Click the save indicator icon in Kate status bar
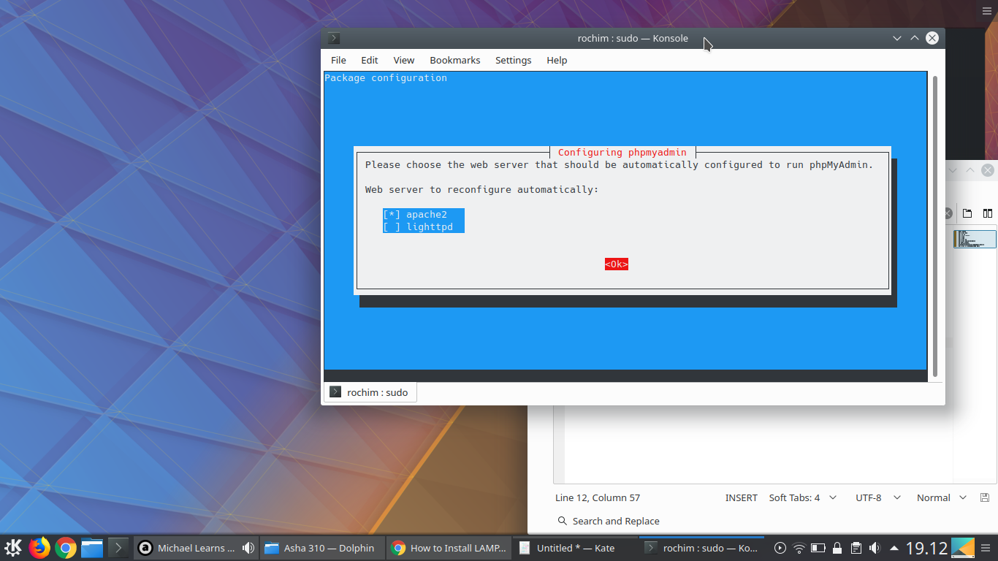This screenshot has width=998, height=561. 985,497
